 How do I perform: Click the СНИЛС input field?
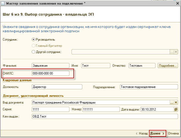pos(50,73)
